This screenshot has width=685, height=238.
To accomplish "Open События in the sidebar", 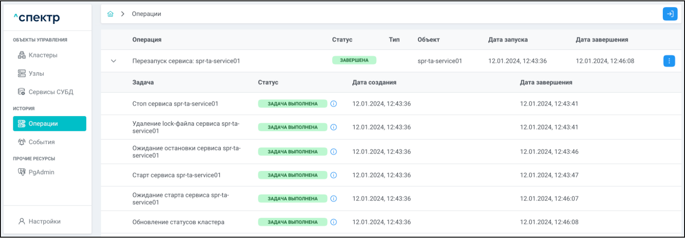I will tap(41, 142).
